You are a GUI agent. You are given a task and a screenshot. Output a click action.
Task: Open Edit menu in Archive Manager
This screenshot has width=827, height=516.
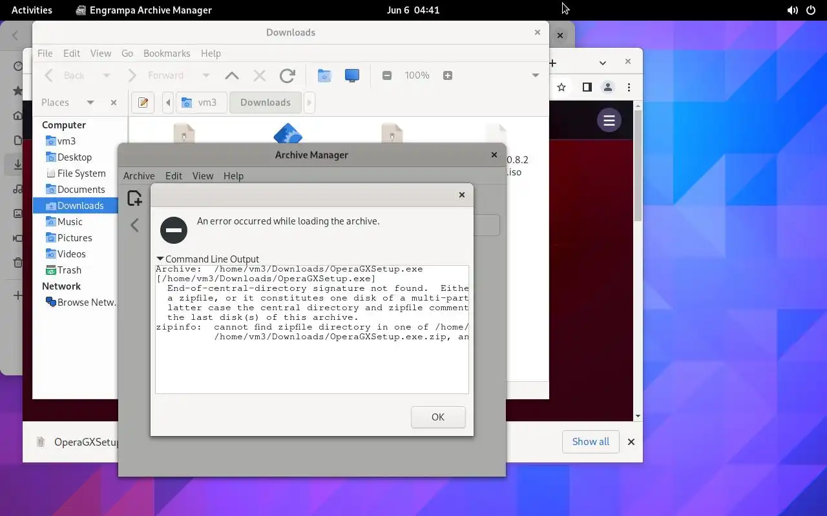click(x=174, y=175)
